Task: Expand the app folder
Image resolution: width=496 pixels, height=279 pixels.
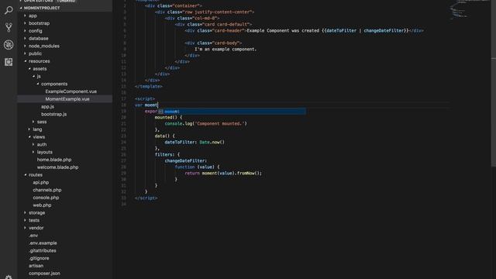Action: [33, 15]
